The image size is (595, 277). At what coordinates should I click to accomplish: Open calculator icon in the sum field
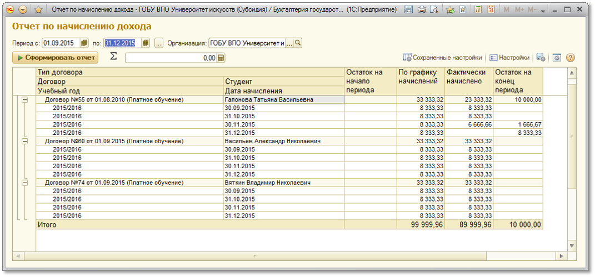tap(221, 58)
